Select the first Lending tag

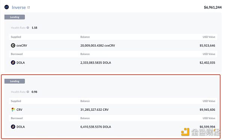pos(15,17)
